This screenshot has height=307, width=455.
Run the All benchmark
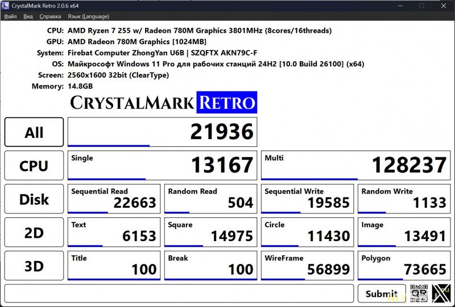coord(34,132)
